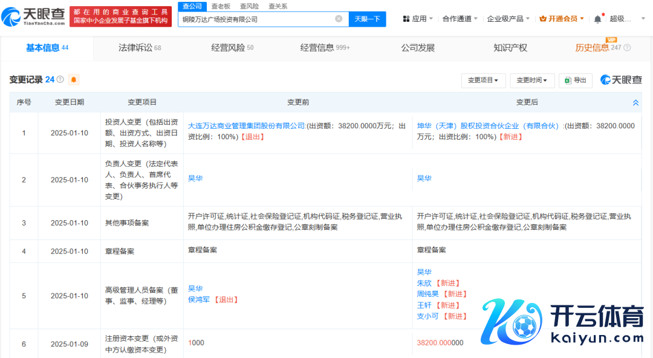
Task: Export records with the 导出 button
Action: pos(575,80)
